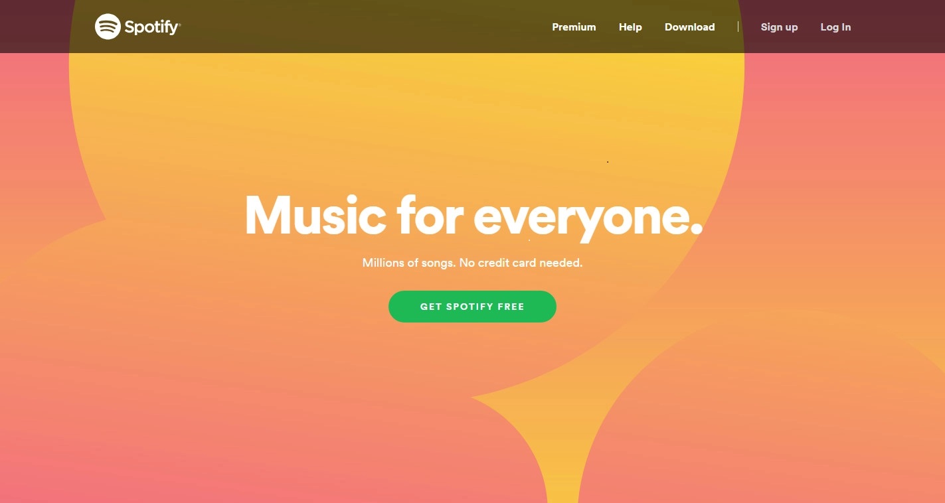The width and height of the screenshot is (945, 503).
Task: Click the word Music in the headline
Action: [x=315, y=215]
